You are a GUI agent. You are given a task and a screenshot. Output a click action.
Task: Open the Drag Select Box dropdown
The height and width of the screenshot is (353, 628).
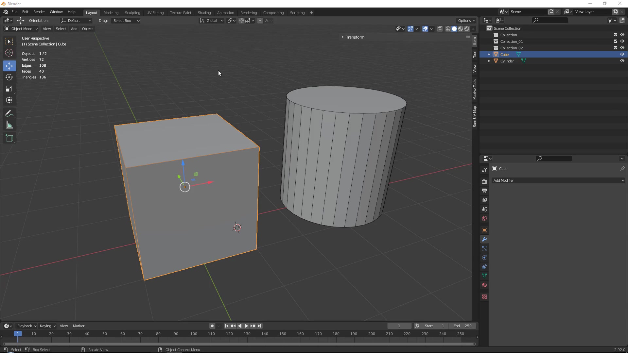[126, 21]
